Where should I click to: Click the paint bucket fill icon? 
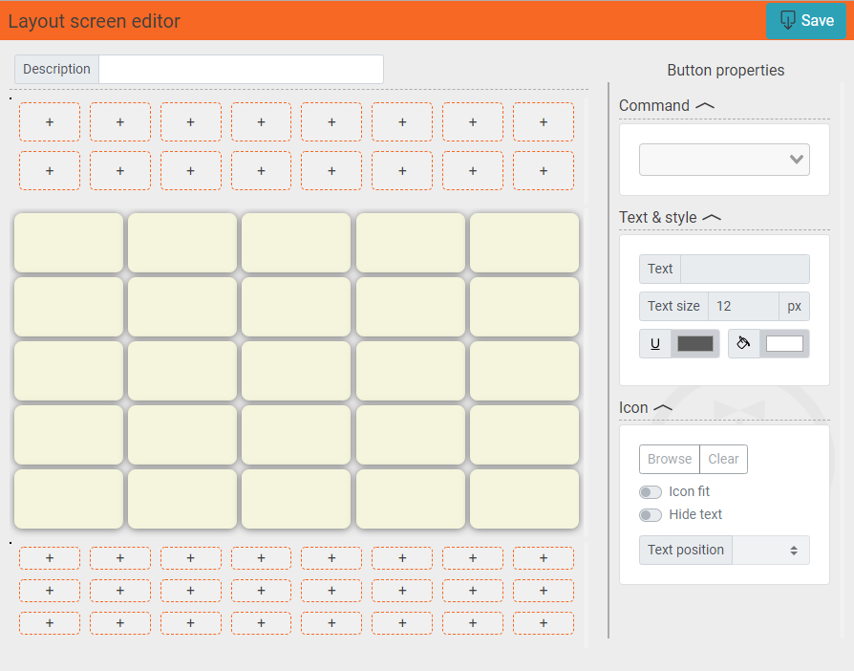pos(743,343)
